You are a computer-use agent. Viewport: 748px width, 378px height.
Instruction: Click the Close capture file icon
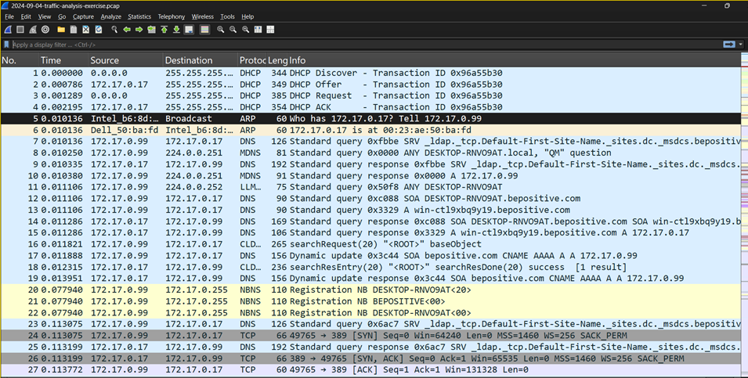tap(86, 30)
